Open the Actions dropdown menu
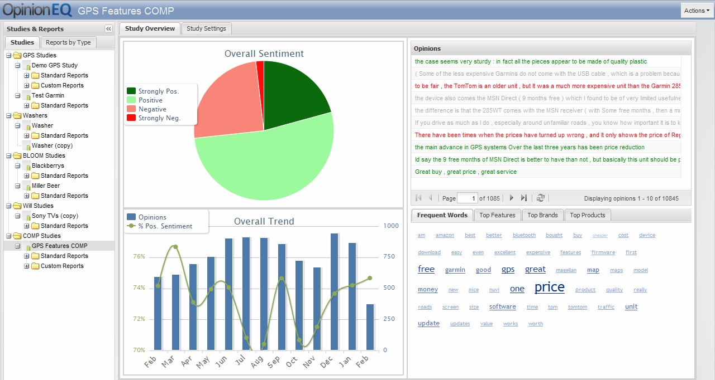The image size is (715, 380). pyautogui.click(x=697, y=11)
